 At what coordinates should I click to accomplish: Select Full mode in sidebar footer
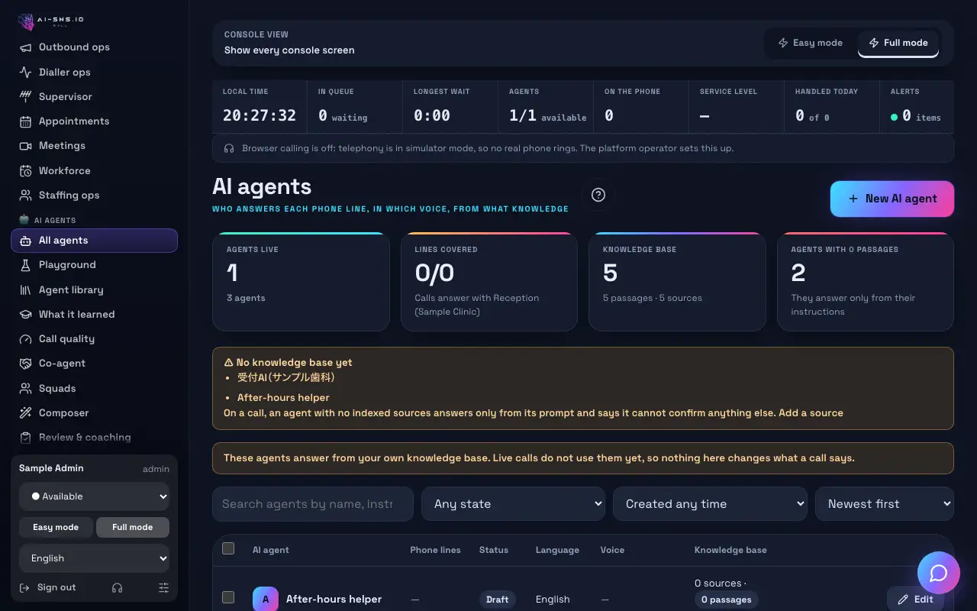pos(133,527)
